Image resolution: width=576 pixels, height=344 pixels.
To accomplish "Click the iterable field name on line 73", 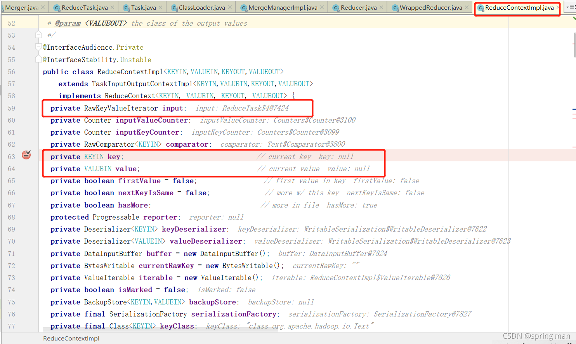I will tap(156, 278).
